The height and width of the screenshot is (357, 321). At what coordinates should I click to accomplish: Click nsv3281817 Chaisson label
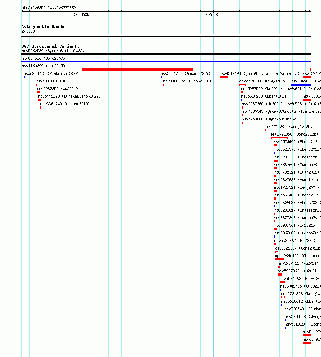pos(298,210)
